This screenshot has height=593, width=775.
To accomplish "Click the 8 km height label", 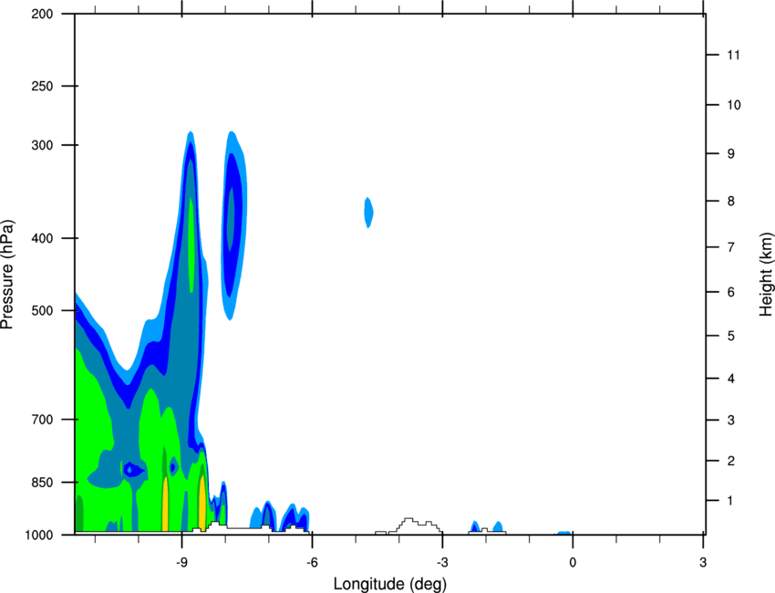I will pyautogui.click(x=731, y=201).
